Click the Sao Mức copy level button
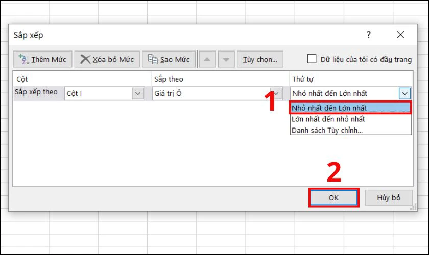429x255 pixels. [169, 59]
